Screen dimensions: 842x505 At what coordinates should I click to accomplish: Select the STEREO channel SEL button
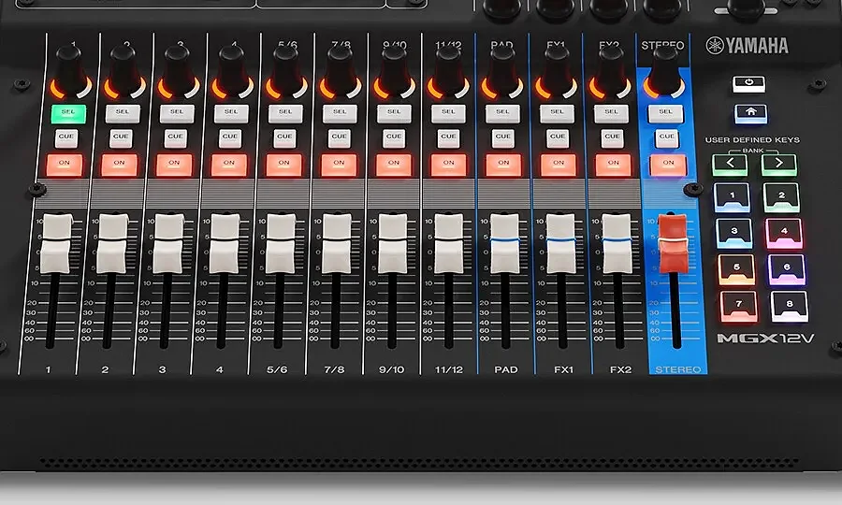click(665, 113)
